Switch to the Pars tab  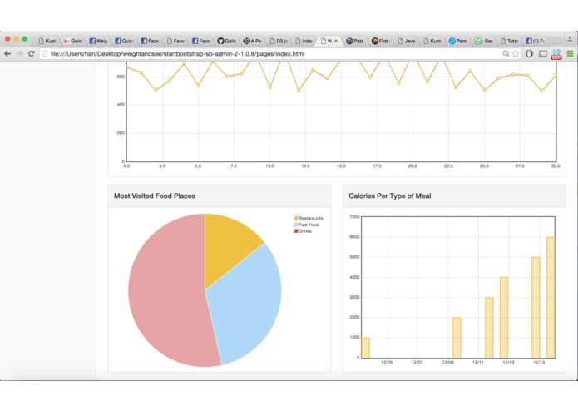coord(458,41)
